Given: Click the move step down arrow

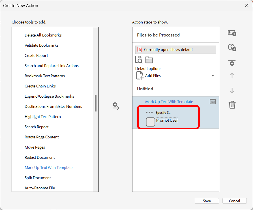Looking at the screenshot, I should pyautogui.click(x=232, y=91).
